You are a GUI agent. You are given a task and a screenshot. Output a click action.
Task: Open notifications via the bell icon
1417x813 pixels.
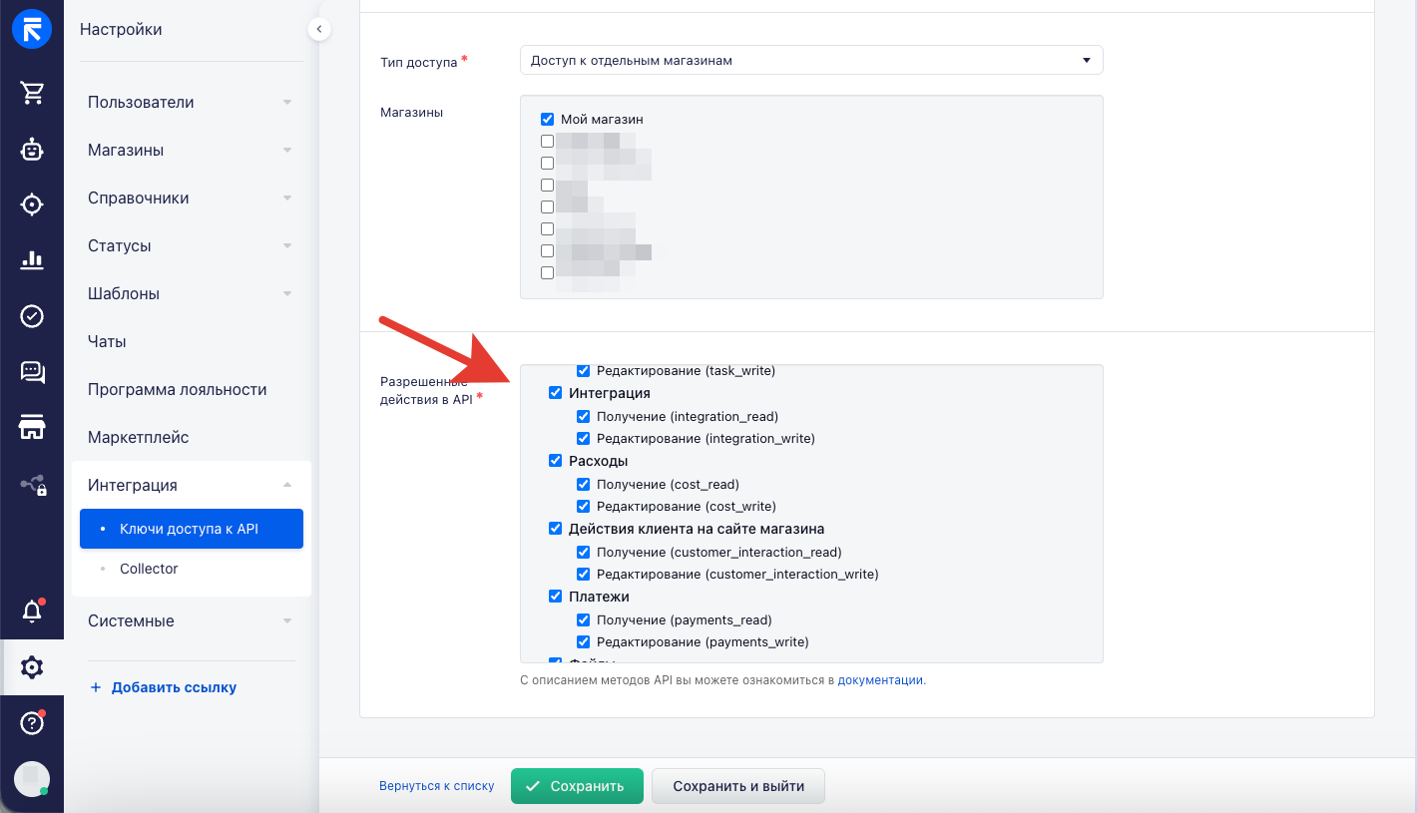33,611
